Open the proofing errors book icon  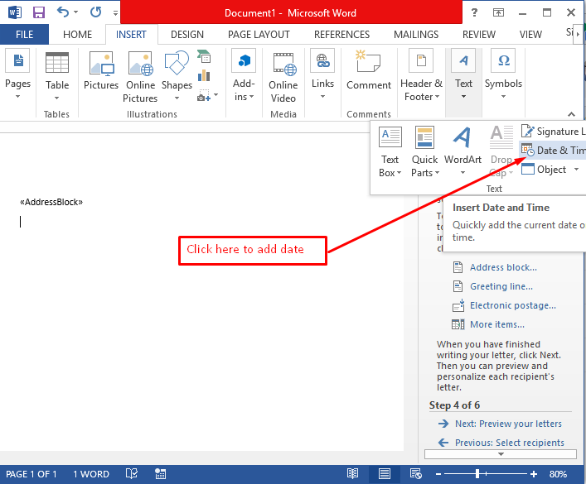point(132,474)
